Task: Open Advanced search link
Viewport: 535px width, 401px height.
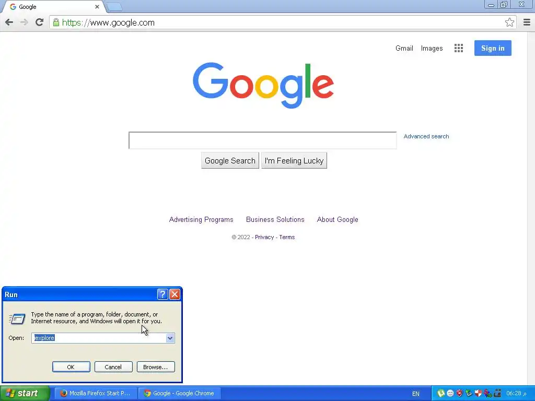Action: (426, 136)
